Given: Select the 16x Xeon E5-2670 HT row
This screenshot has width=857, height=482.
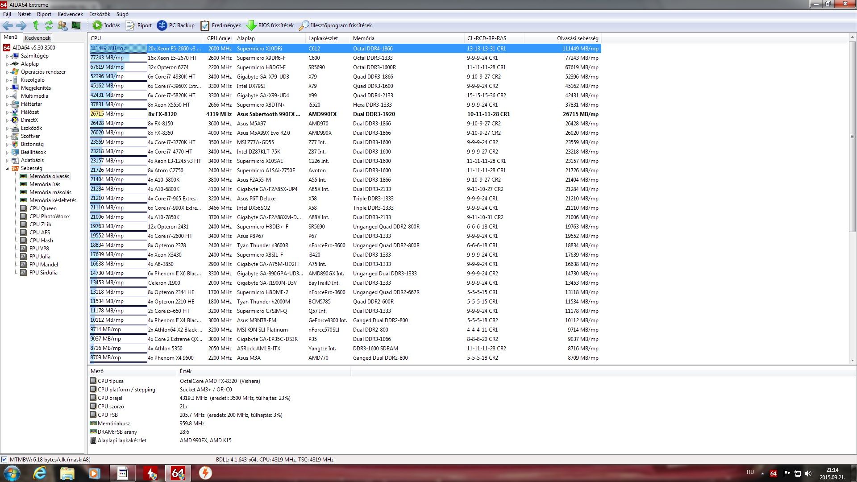Looking at the screenshot, I should 345,58.
